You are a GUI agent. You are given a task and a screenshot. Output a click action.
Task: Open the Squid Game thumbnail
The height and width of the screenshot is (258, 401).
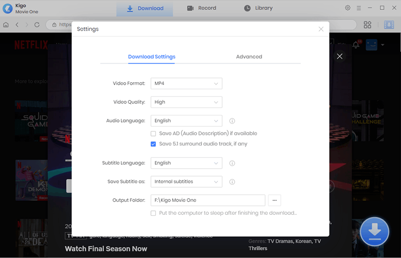tap(31, 121)
